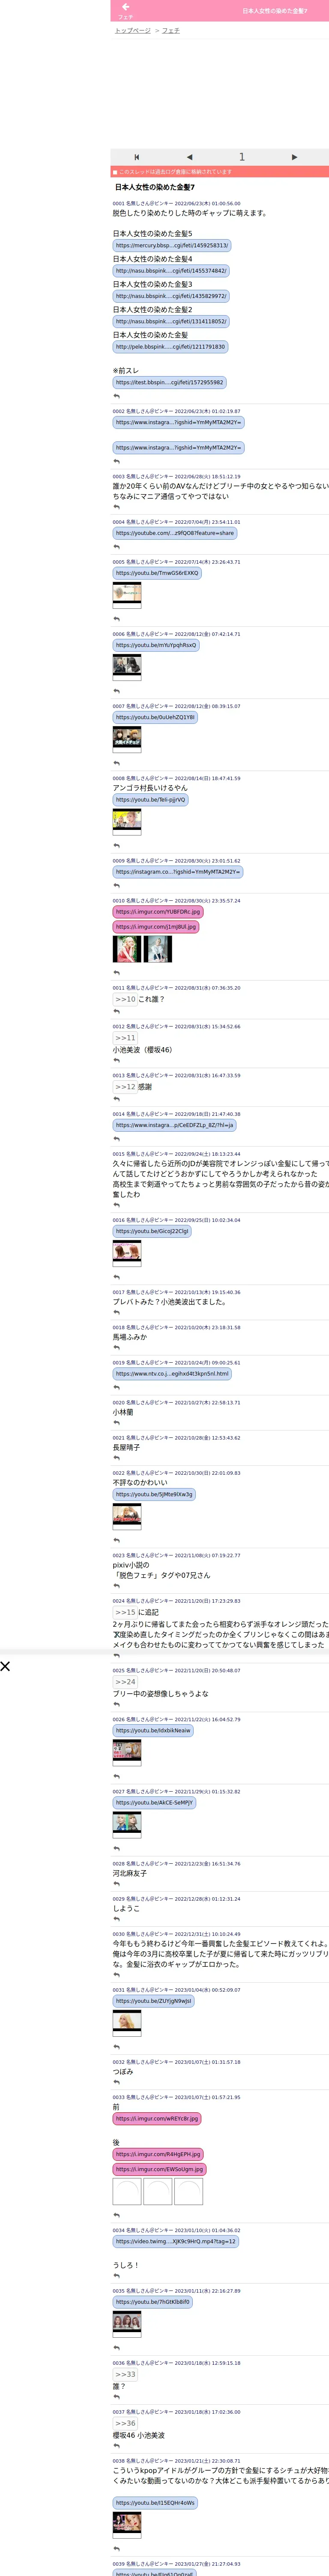Viewport: 329px width, 2576px height.
Task: Reply arrow icon on post 0005
Action: coord(117,619)
